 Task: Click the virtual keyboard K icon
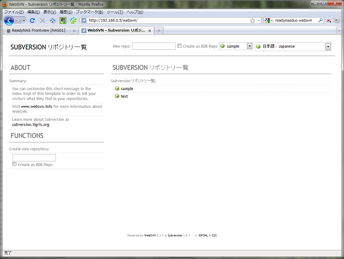coord(337,21)
